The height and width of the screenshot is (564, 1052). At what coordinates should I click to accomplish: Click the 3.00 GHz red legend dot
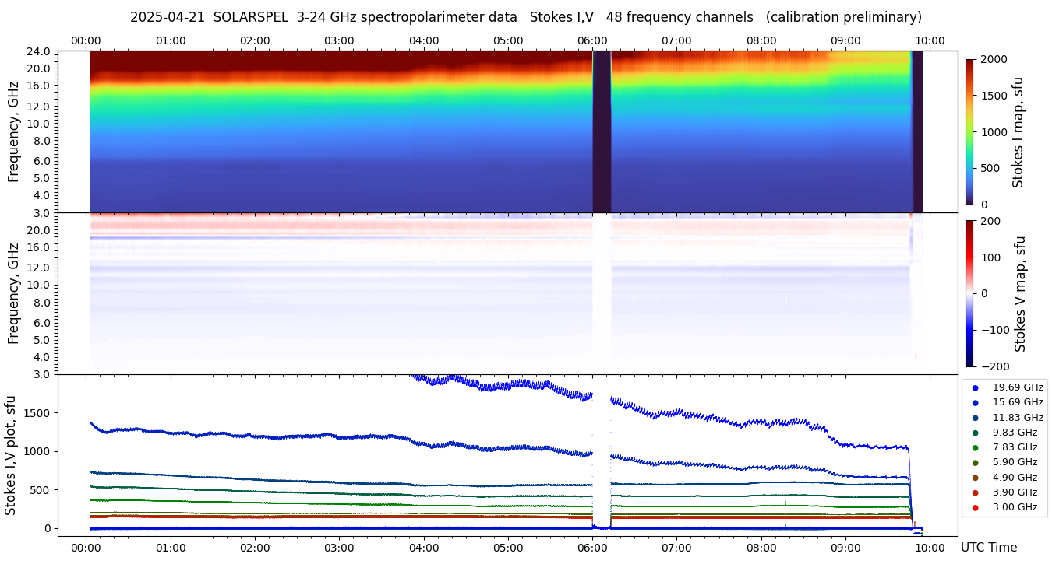click(975, 508)
